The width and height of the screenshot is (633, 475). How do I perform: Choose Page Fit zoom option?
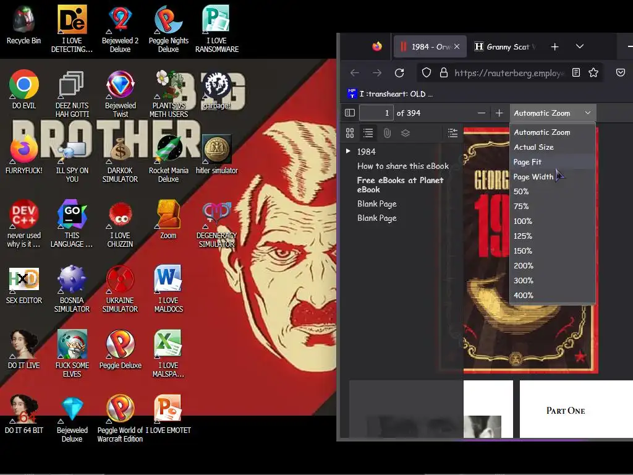point(552,162)
